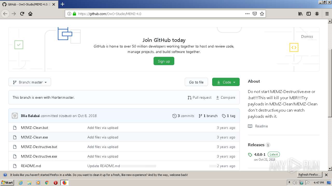Open the Releases heading link
Image resolution: width=332 pixels, height=186 pixels.
(256, 145)
